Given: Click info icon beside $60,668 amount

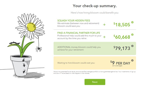Looking at the screenshot, I should [x=132, y=35].
